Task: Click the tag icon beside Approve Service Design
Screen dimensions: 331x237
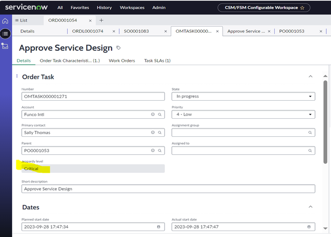Action: (118, 48)
